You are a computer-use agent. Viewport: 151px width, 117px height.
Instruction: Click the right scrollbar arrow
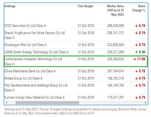(x=146, y=103)
